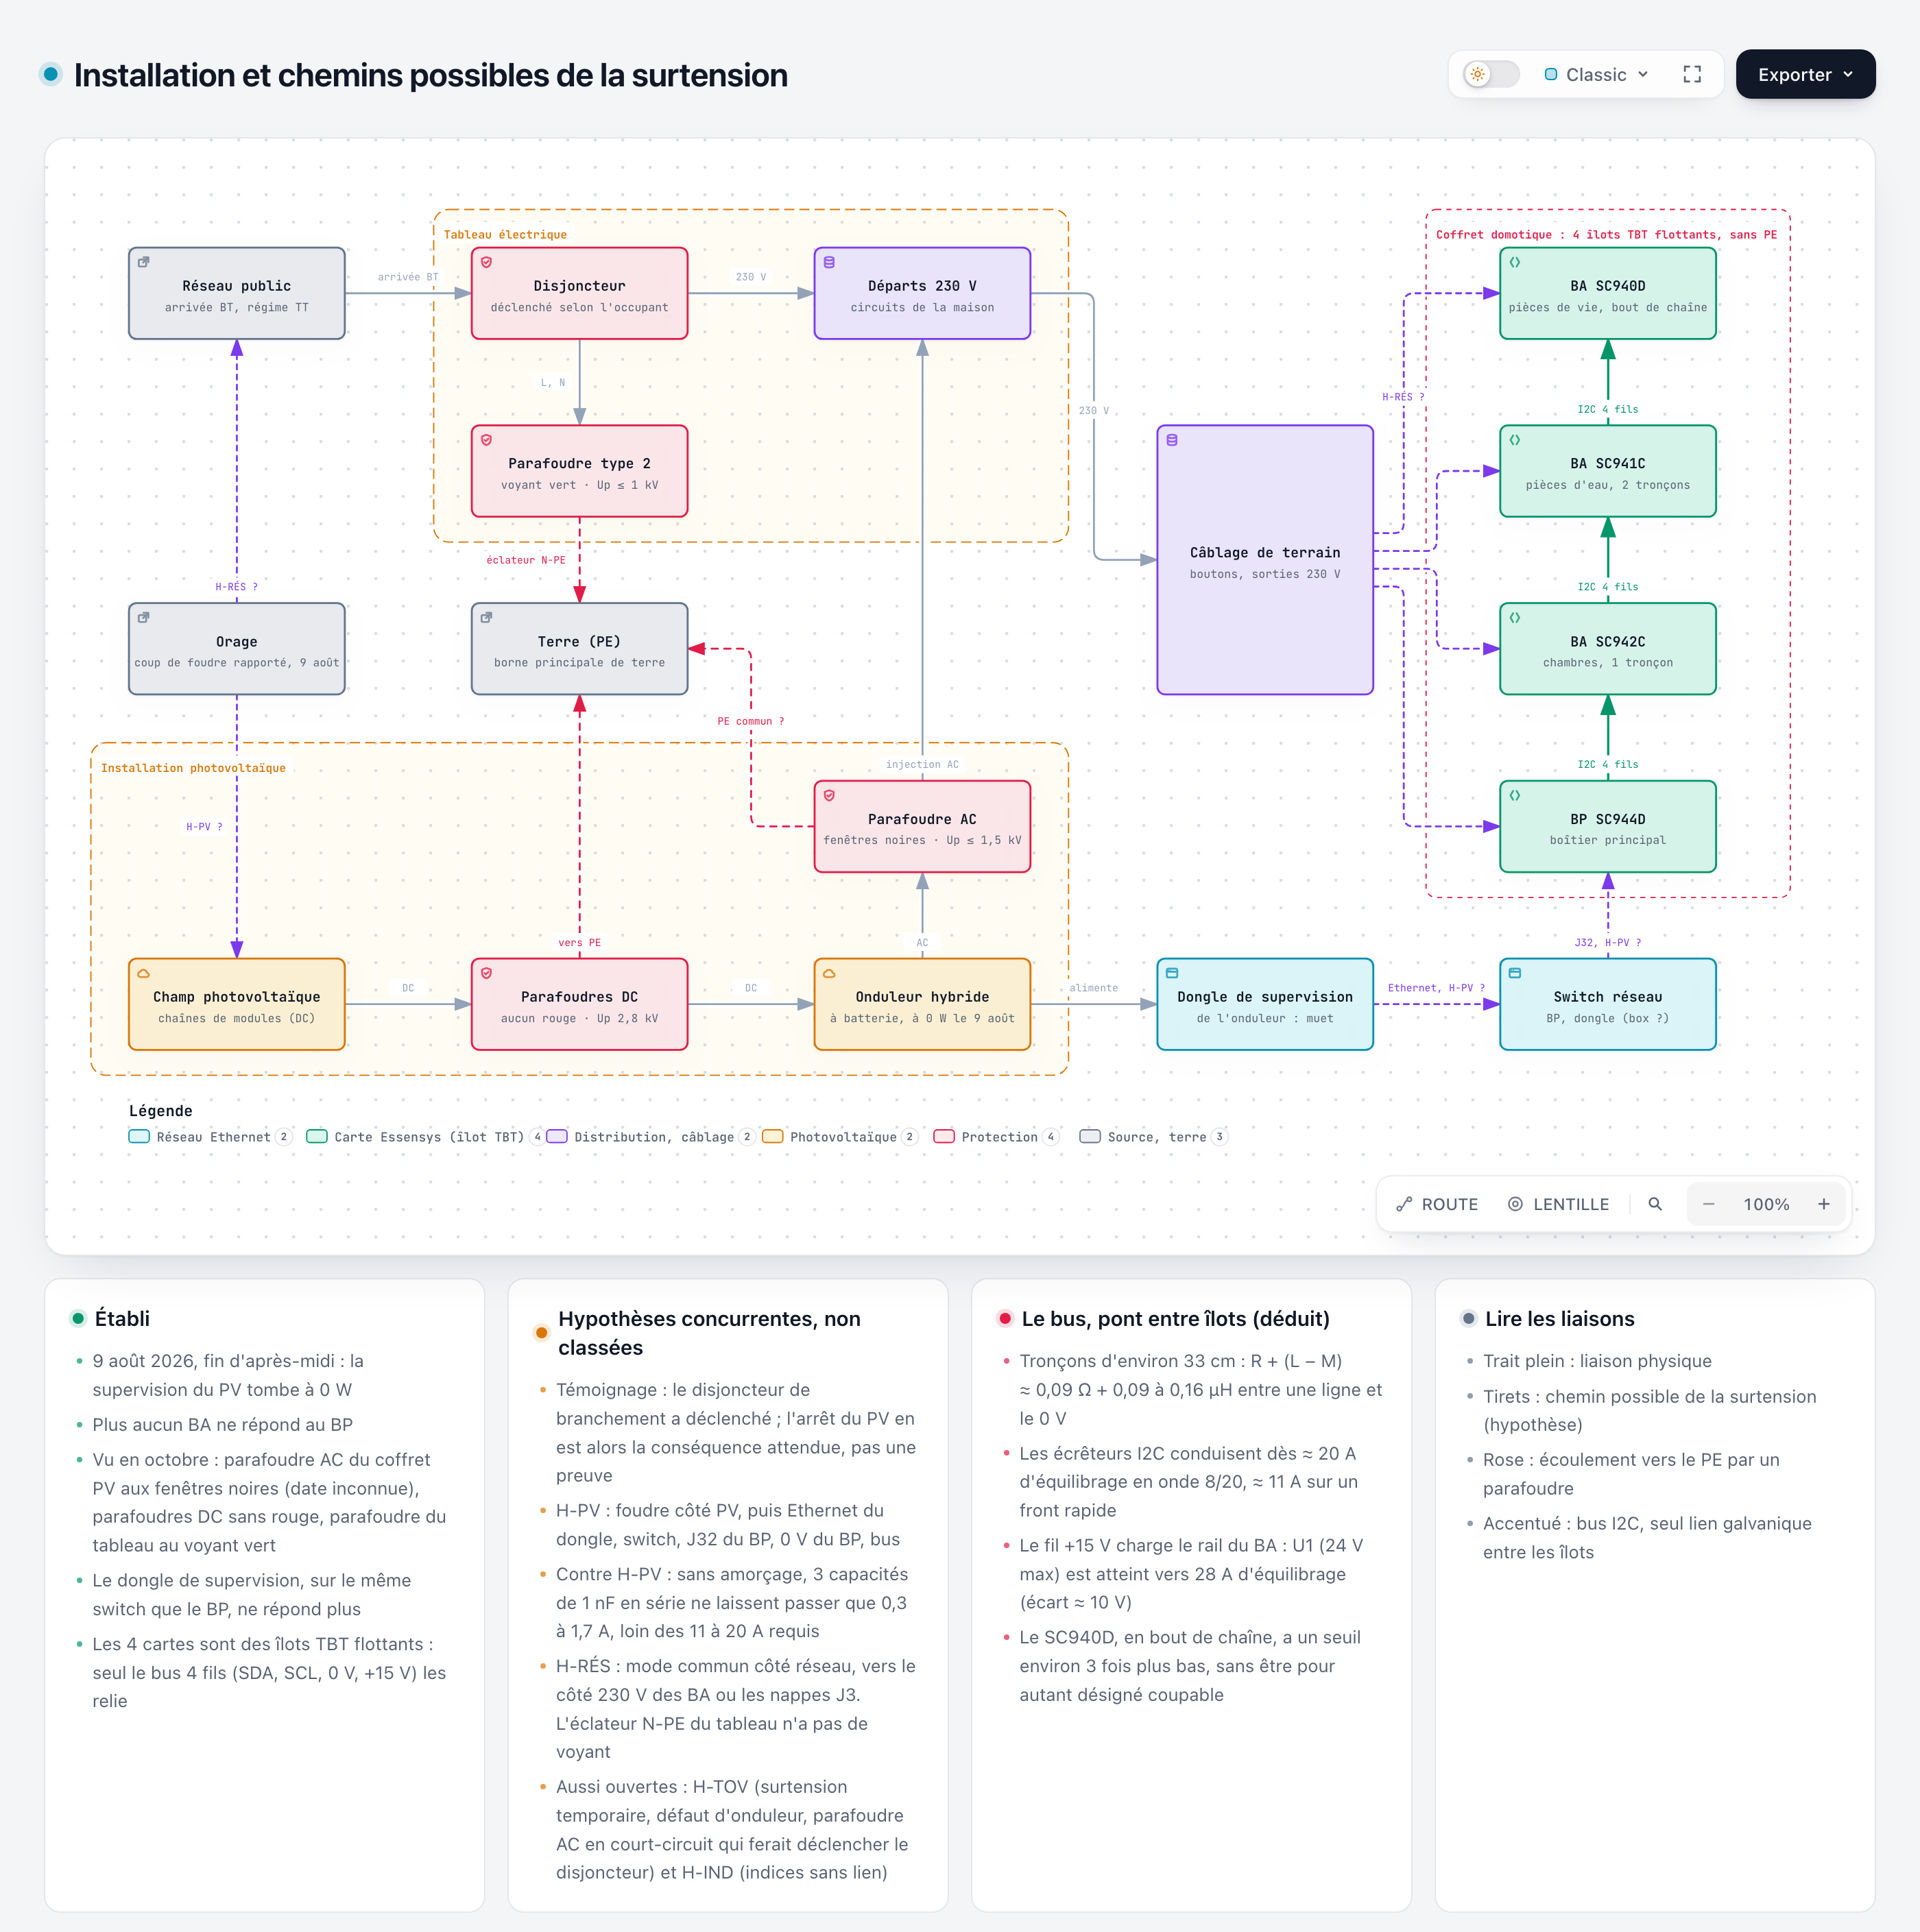Click the BA SC940D code icon

(1515, 262)
